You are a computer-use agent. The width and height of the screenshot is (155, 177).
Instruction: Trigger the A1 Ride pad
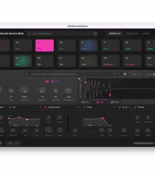[x=23, y=61]
